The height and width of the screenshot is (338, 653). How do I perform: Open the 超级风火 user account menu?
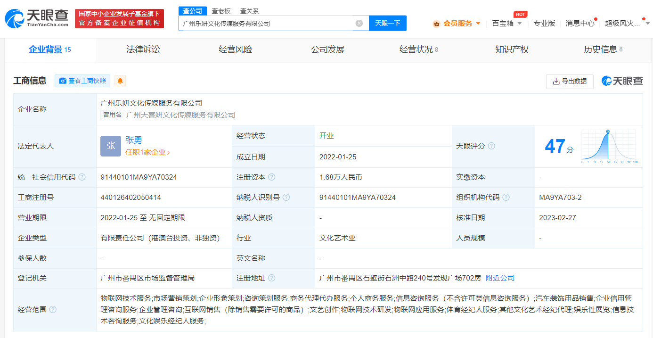click(627, 23)
